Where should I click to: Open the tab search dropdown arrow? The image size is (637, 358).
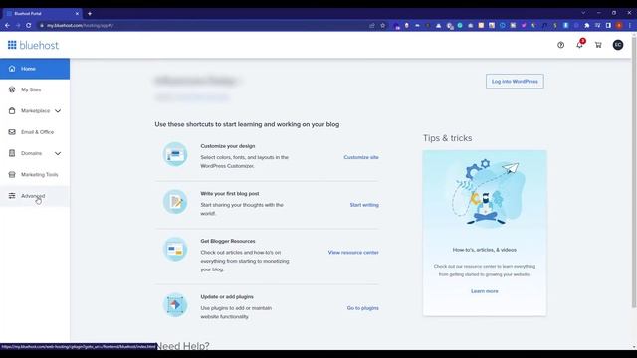coord(583,13)
